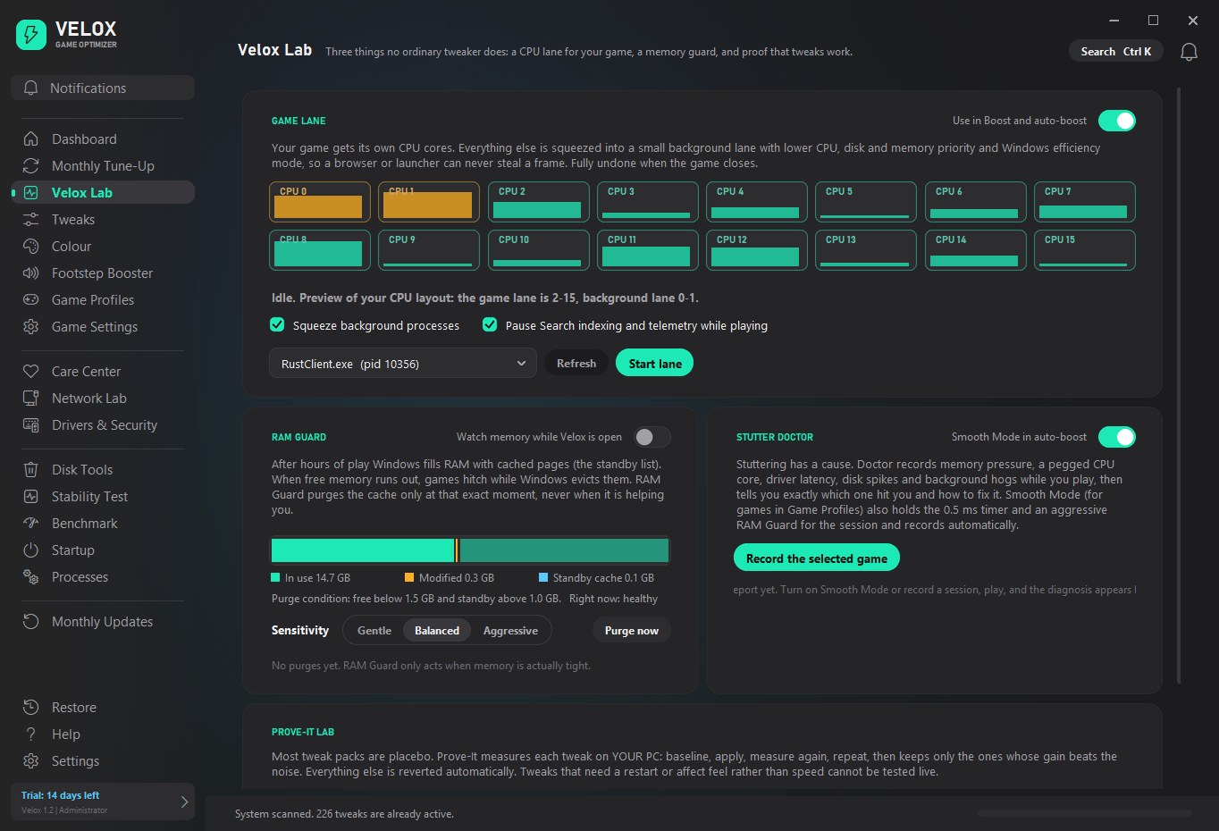Click the Game Profiles gamepad icon
This screenshot has height=831, width=1219.
point(31,300)
